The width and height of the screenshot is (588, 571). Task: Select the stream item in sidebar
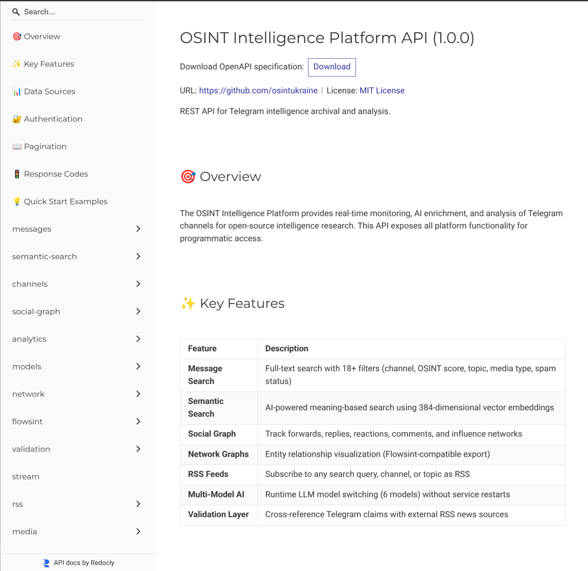(26, 477)
